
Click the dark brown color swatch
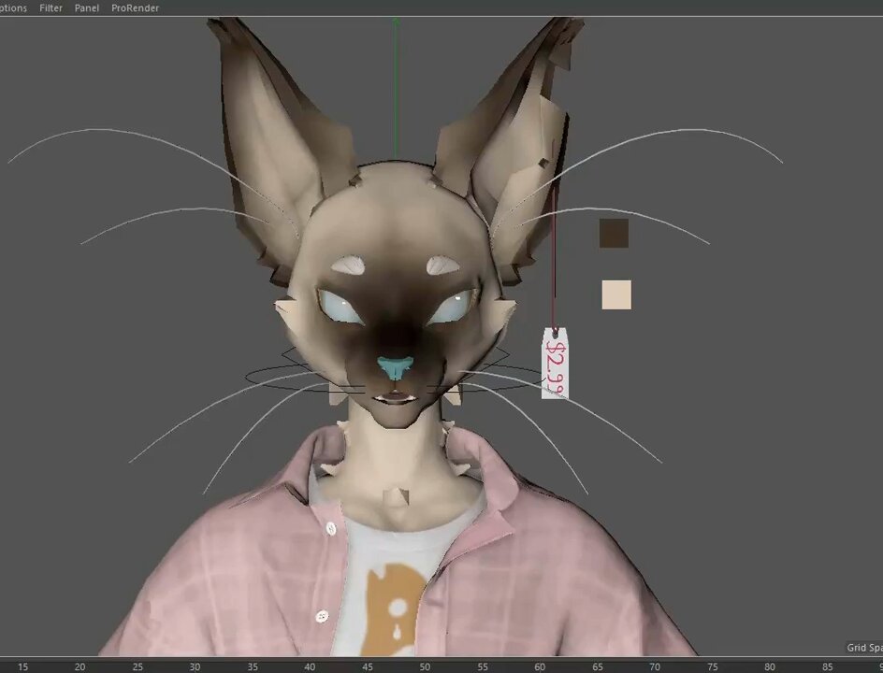(x=614, y=233)
